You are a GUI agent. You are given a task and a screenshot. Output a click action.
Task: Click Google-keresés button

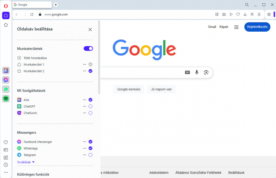(x=129, y=89)
